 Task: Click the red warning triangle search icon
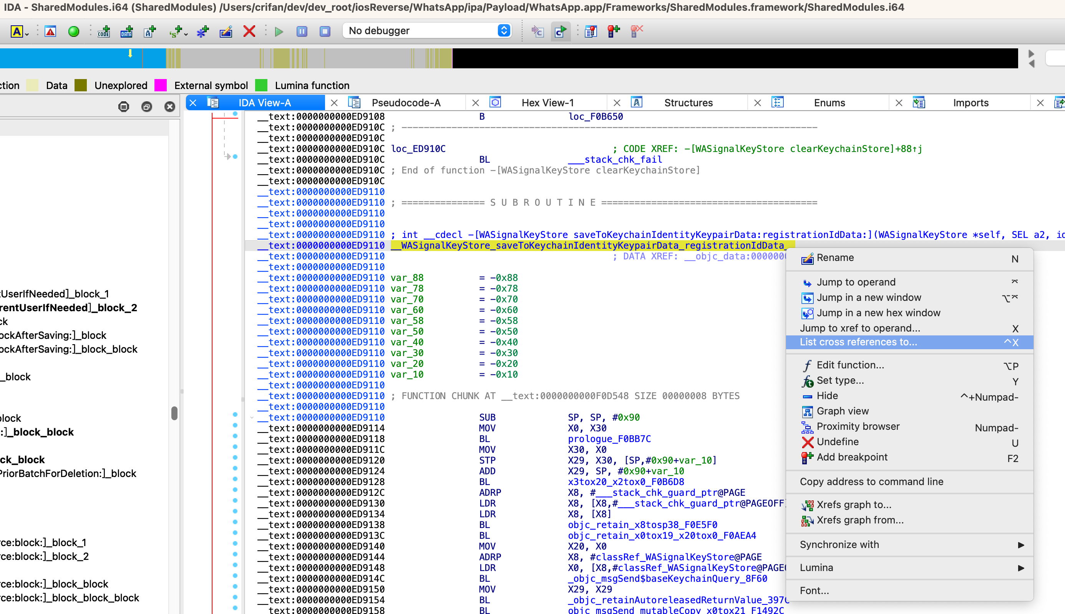pos(50,31)
